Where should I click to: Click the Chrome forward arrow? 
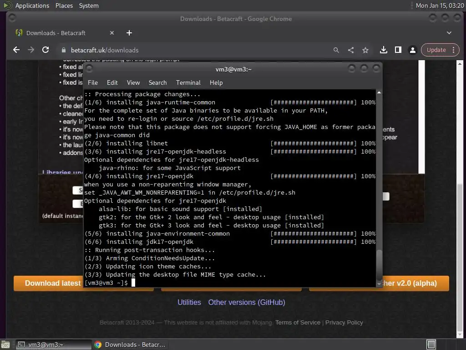coord(31,50)
